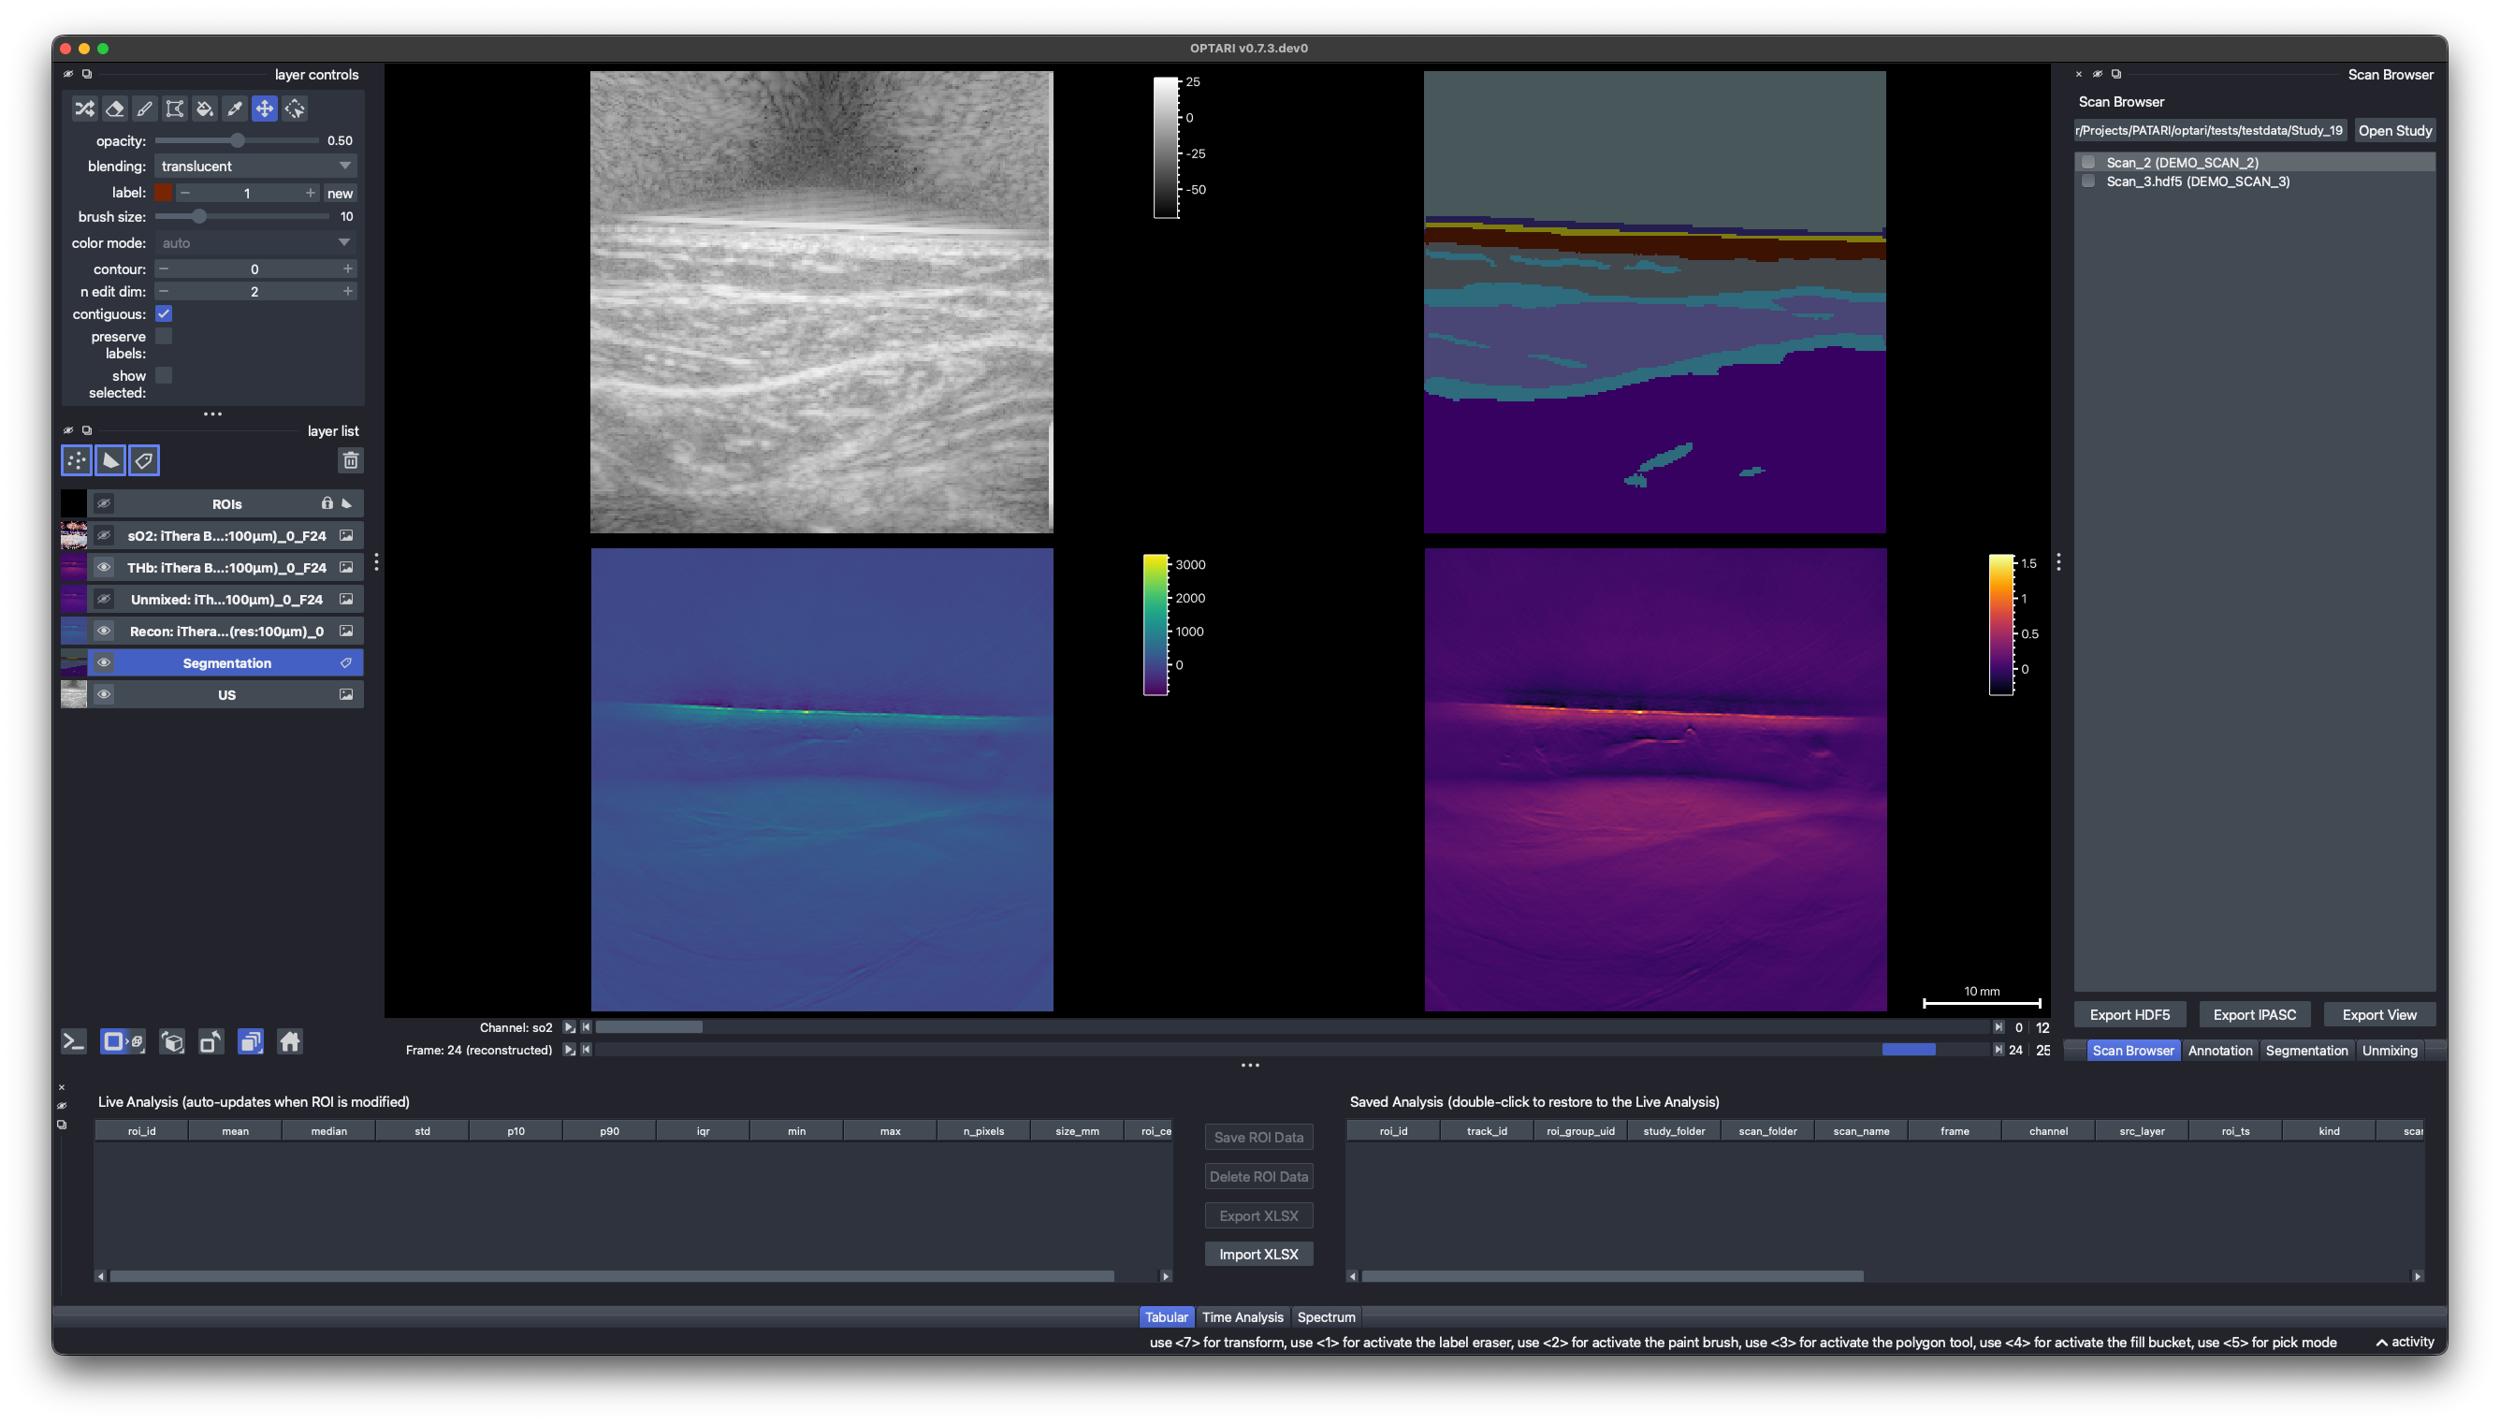The image size is (2500, 1424).
Task: Add a new points layer
Action: (x=77, y=459)
